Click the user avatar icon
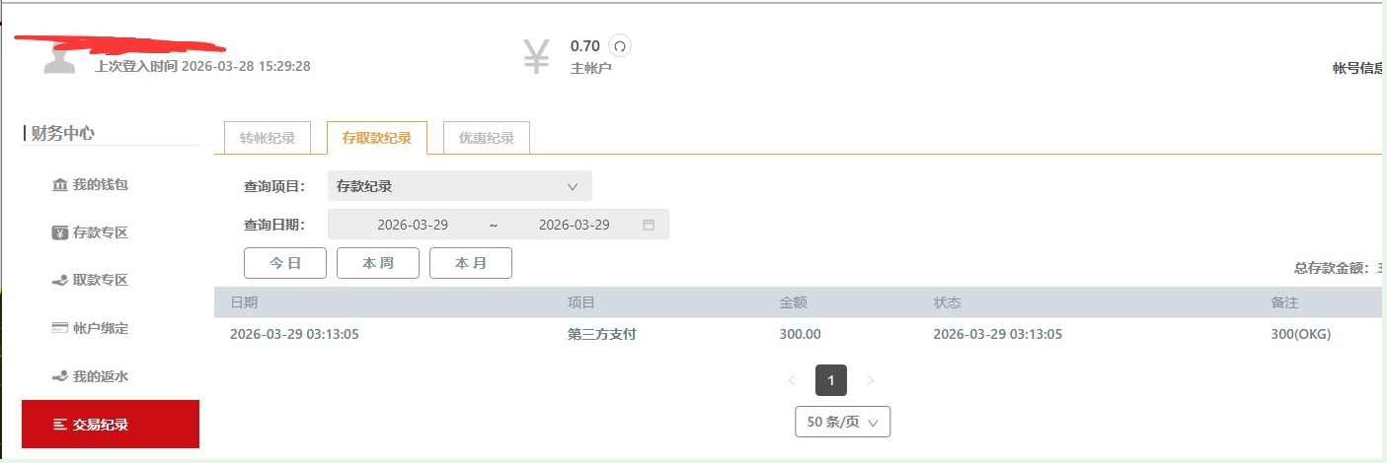1387x463 pixels. pyautogui.click(x=60, y=59)
